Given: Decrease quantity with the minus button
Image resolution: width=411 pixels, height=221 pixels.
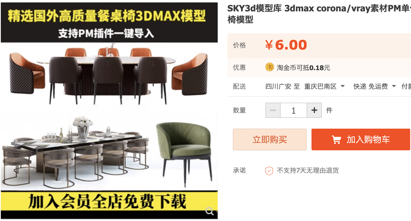Looking at the screenshot, I should (x=273, y=110).
